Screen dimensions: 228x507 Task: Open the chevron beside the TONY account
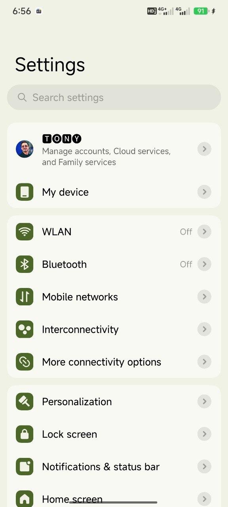coord(204,149)
